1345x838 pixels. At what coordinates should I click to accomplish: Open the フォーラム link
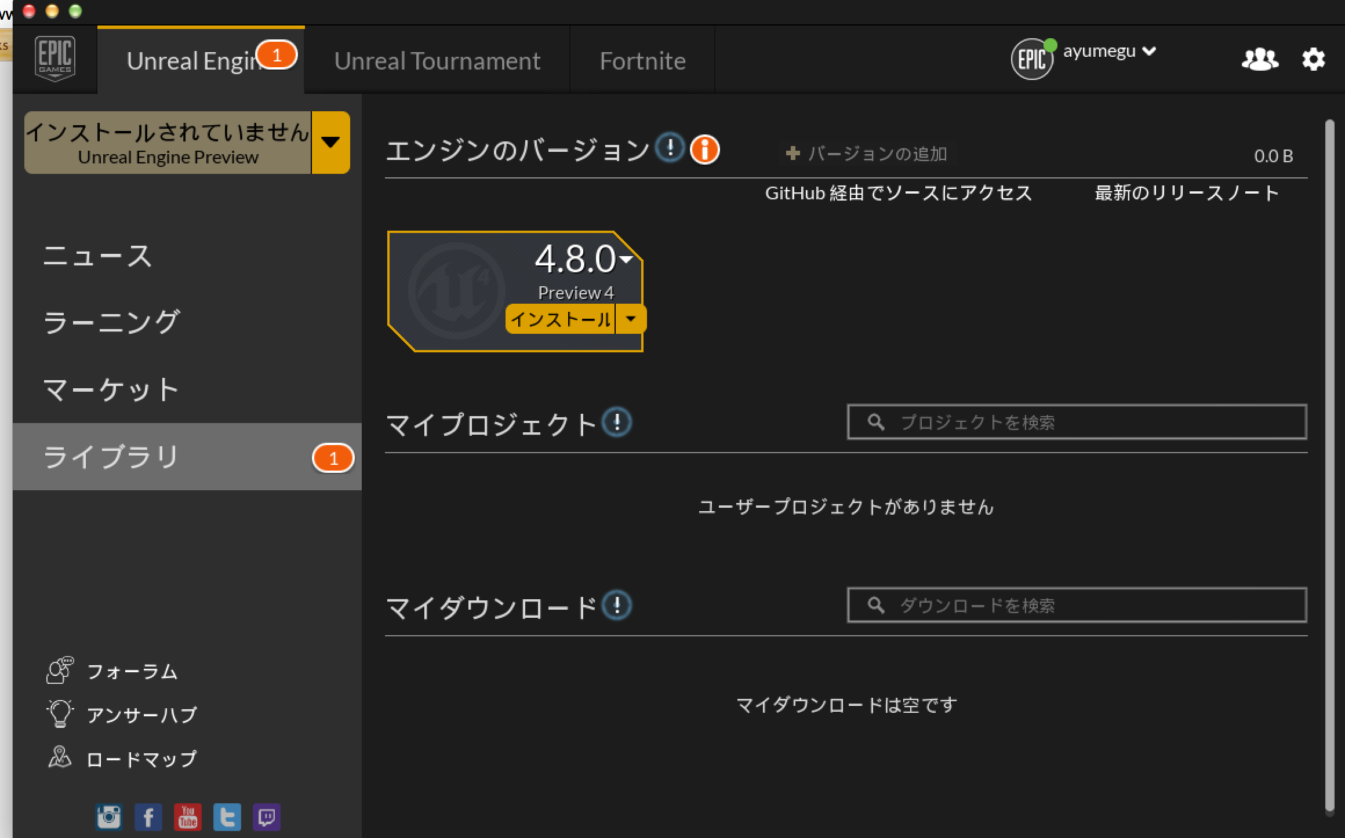(132, 671)
